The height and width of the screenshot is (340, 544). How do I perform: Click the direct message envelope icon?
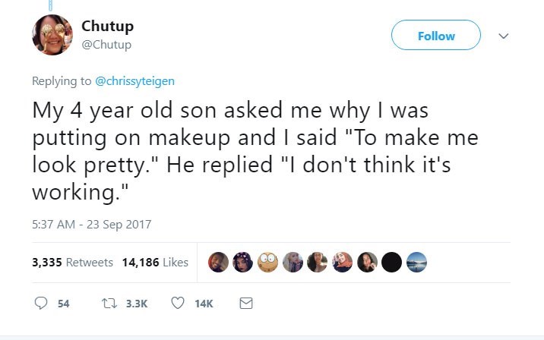(245, 303)
